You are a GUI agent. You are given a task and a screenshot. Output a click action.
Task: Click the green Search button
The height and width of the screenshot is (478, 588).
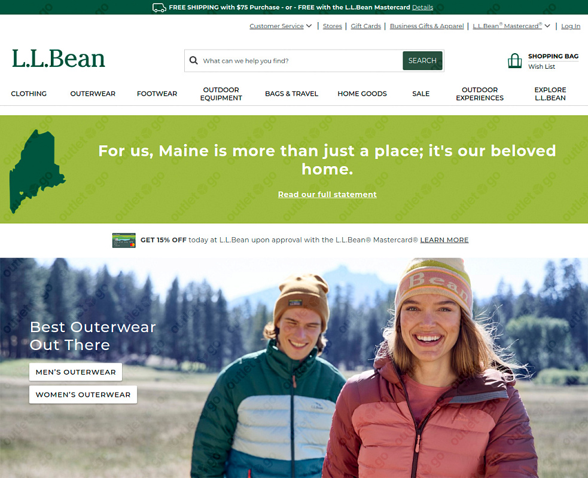(422, 61)
